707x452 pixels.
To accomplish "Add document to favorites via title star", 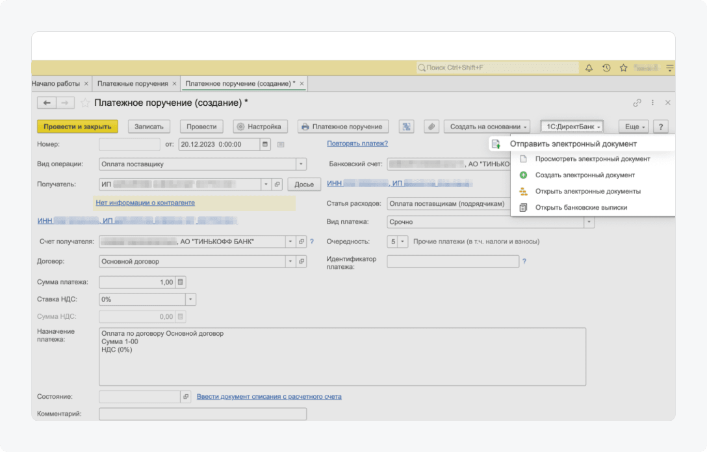I will click(x=84, y=103).
